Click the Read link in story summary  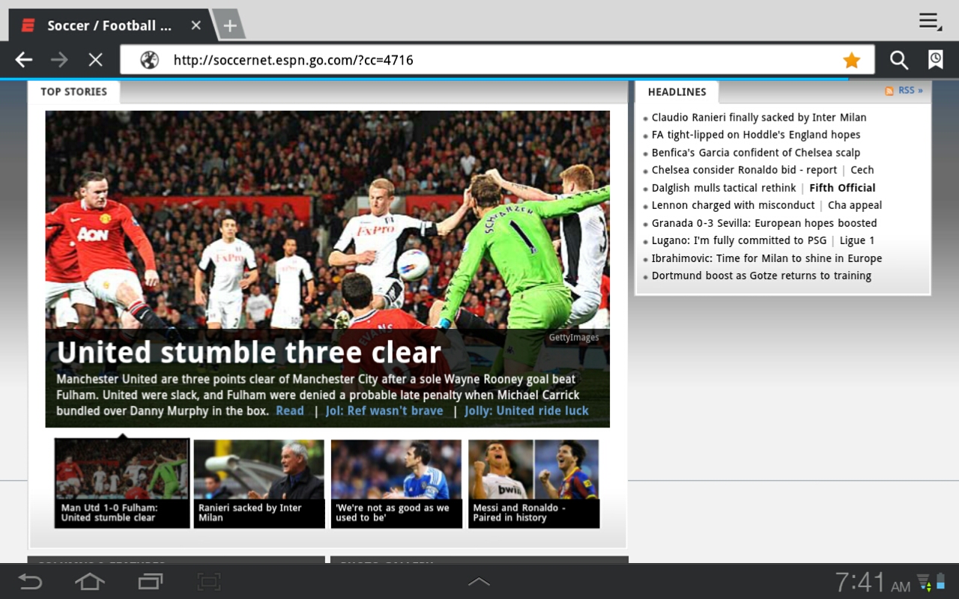(x=290, y=410)
